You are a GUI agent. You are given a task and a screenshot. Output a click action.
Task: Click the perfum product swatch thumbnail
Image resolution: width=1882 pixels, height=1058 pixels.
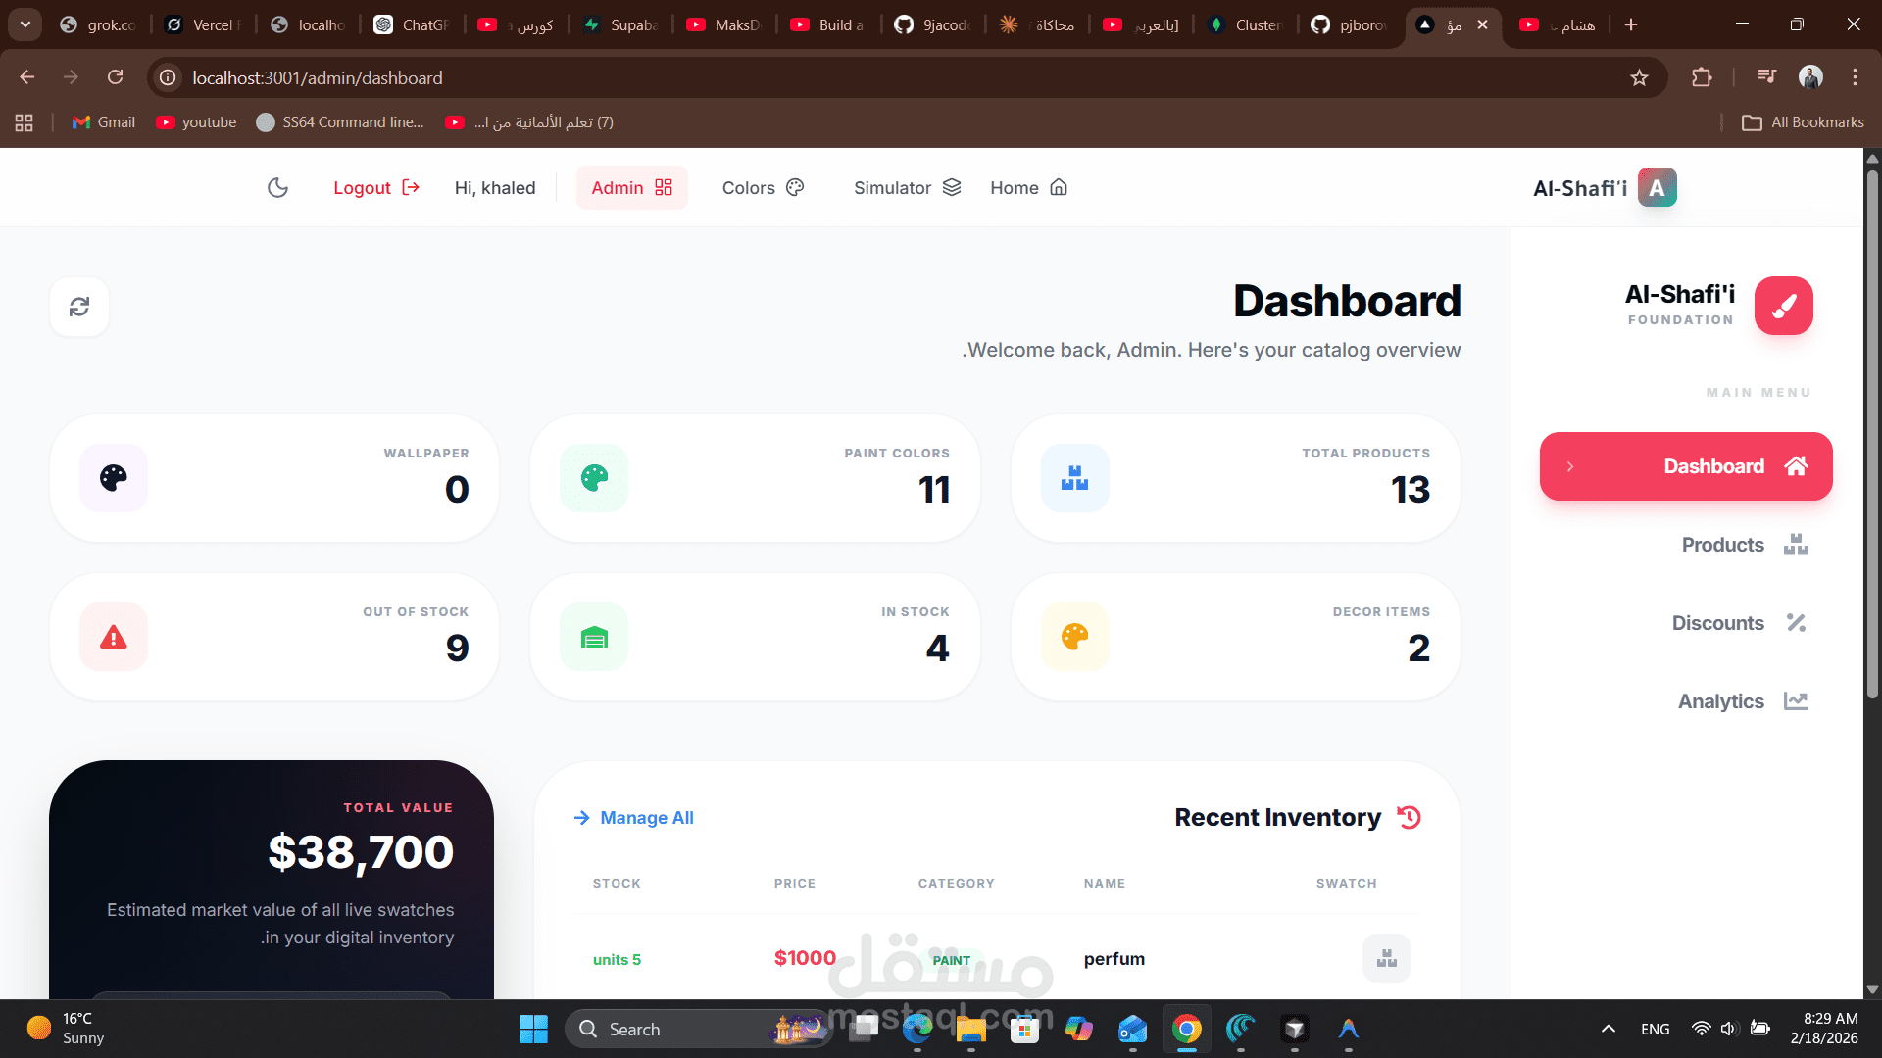coord(1386,958)
